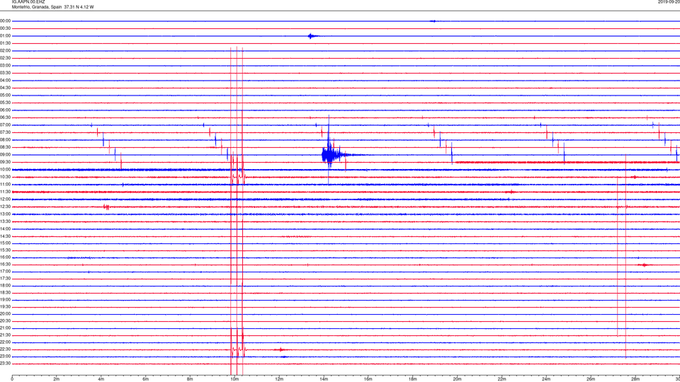Click the small blue event on the 01:00 trace
This screenshot has height=382, width=680.
pos(312,36)
